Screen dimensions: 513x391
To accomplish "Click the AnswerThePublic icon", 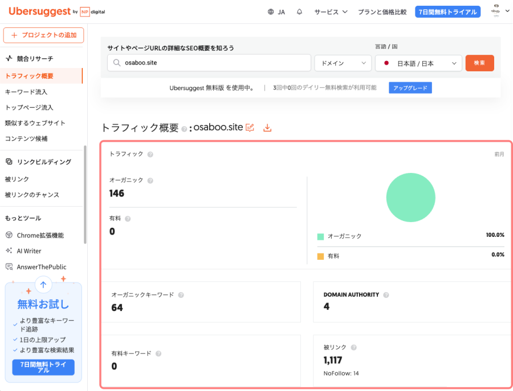I will (x=9, y=267).
